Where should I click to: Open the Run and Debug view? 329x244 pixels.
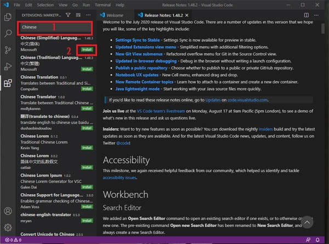[x=8, y=66]
